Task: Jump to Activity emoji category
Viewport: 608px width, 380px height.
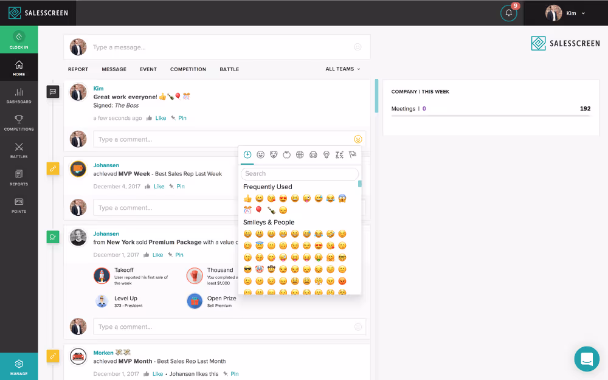Action: pos(300,154)
